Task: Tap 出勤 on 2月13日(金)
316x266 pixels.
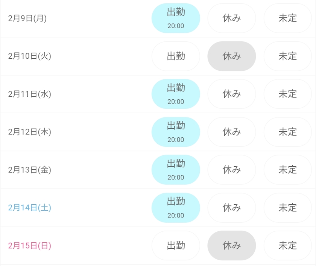Action: pos(176,170)
